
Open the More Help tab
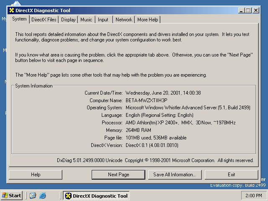pos(147,20)
